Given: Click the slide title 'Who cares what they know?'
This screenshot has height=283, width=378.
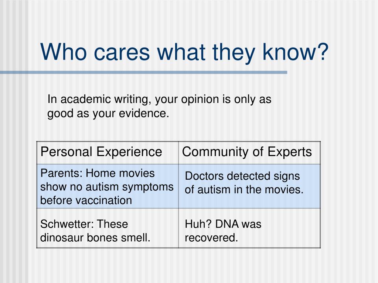Looking at the screenshot, I should pos(184,52).
